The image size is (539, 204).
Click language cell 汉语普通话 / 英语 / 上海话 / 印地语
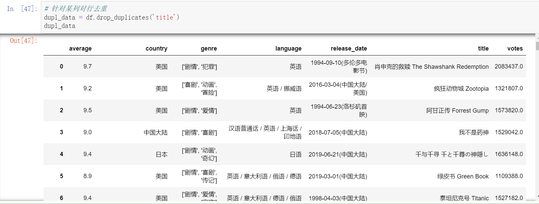point(265,133)
